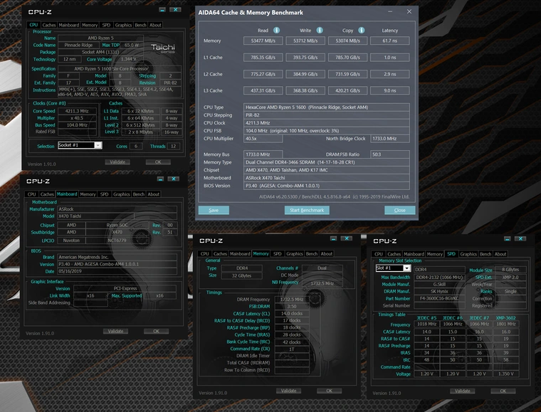This screenshot has width=541, height=412.
Task: Minimize the CPU-Z Memory window
Action: tap(333, 238)
